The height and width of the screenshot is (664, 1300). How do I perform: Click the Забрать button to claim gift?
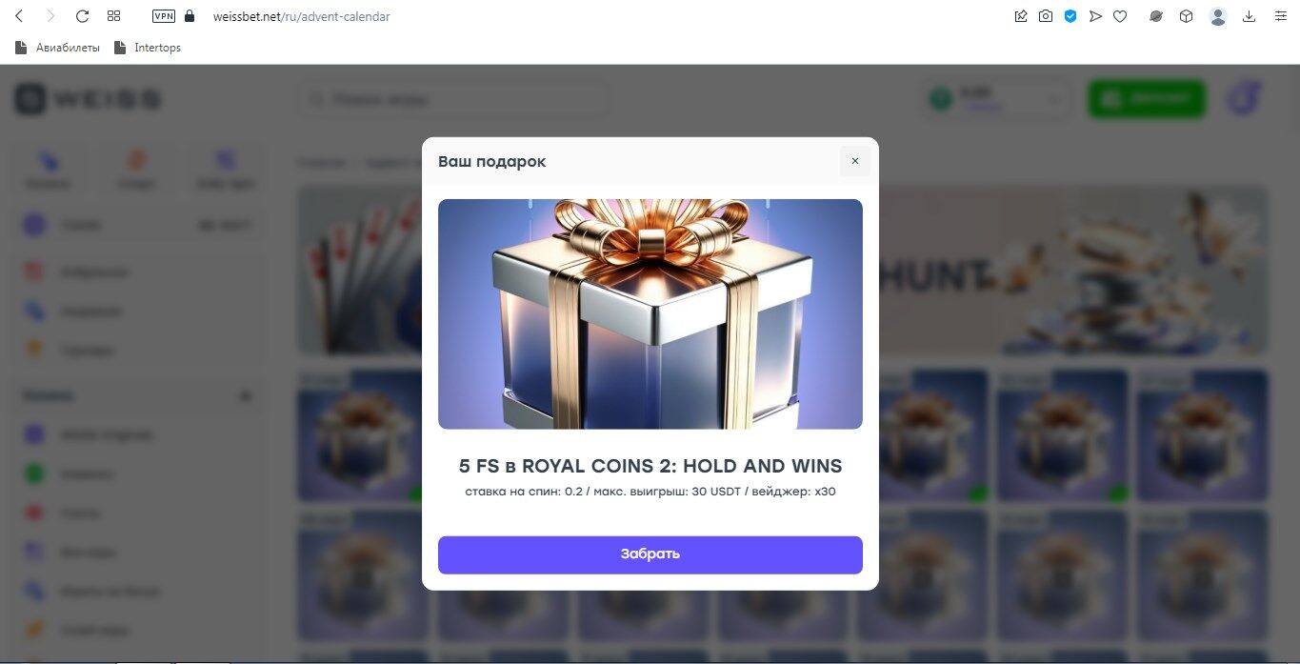pyautogui.click(x=650, y=554)
